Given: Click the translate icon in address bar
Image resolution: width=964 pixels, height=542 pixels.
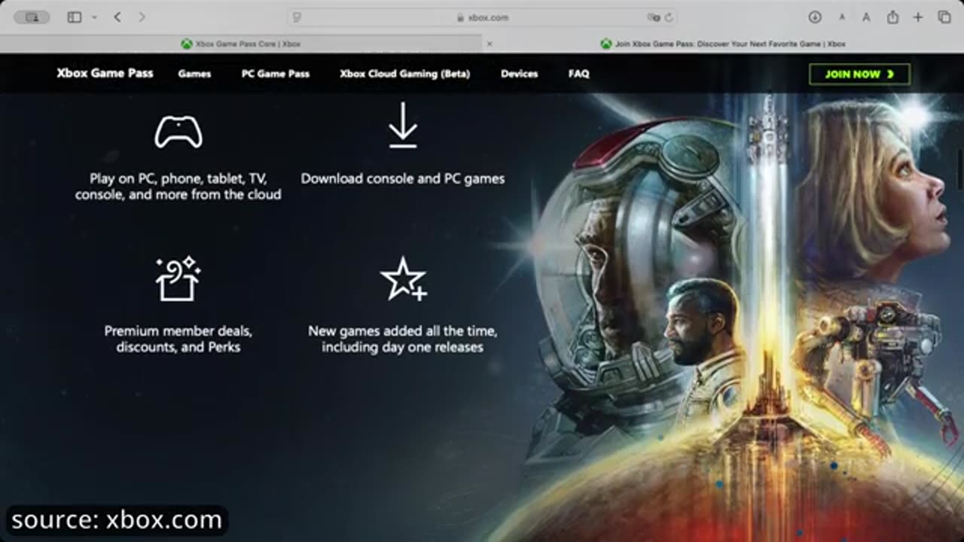Looking at the screenshot, I should (653, 17).
